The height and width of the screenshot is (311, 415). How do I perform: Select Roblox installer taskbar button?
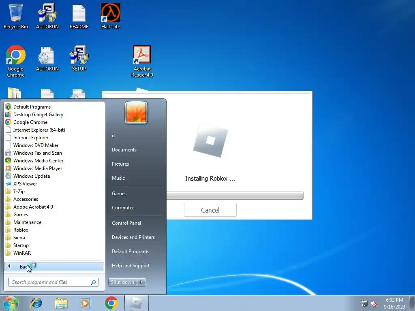pos(136,303)
